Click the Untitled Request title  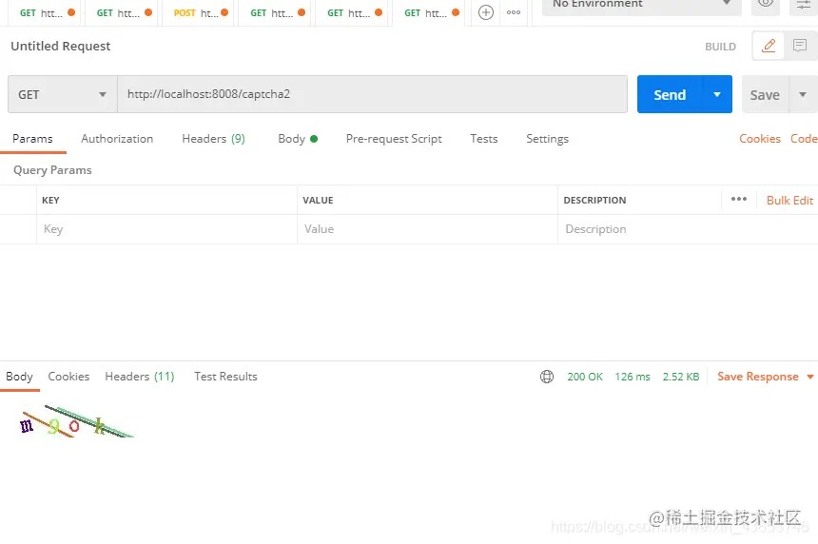61,46
